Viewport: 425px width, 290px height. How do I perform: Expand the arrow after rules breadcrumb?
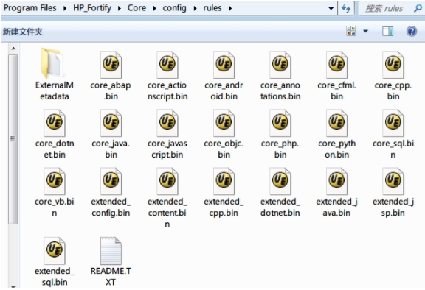tap(230, 8)
